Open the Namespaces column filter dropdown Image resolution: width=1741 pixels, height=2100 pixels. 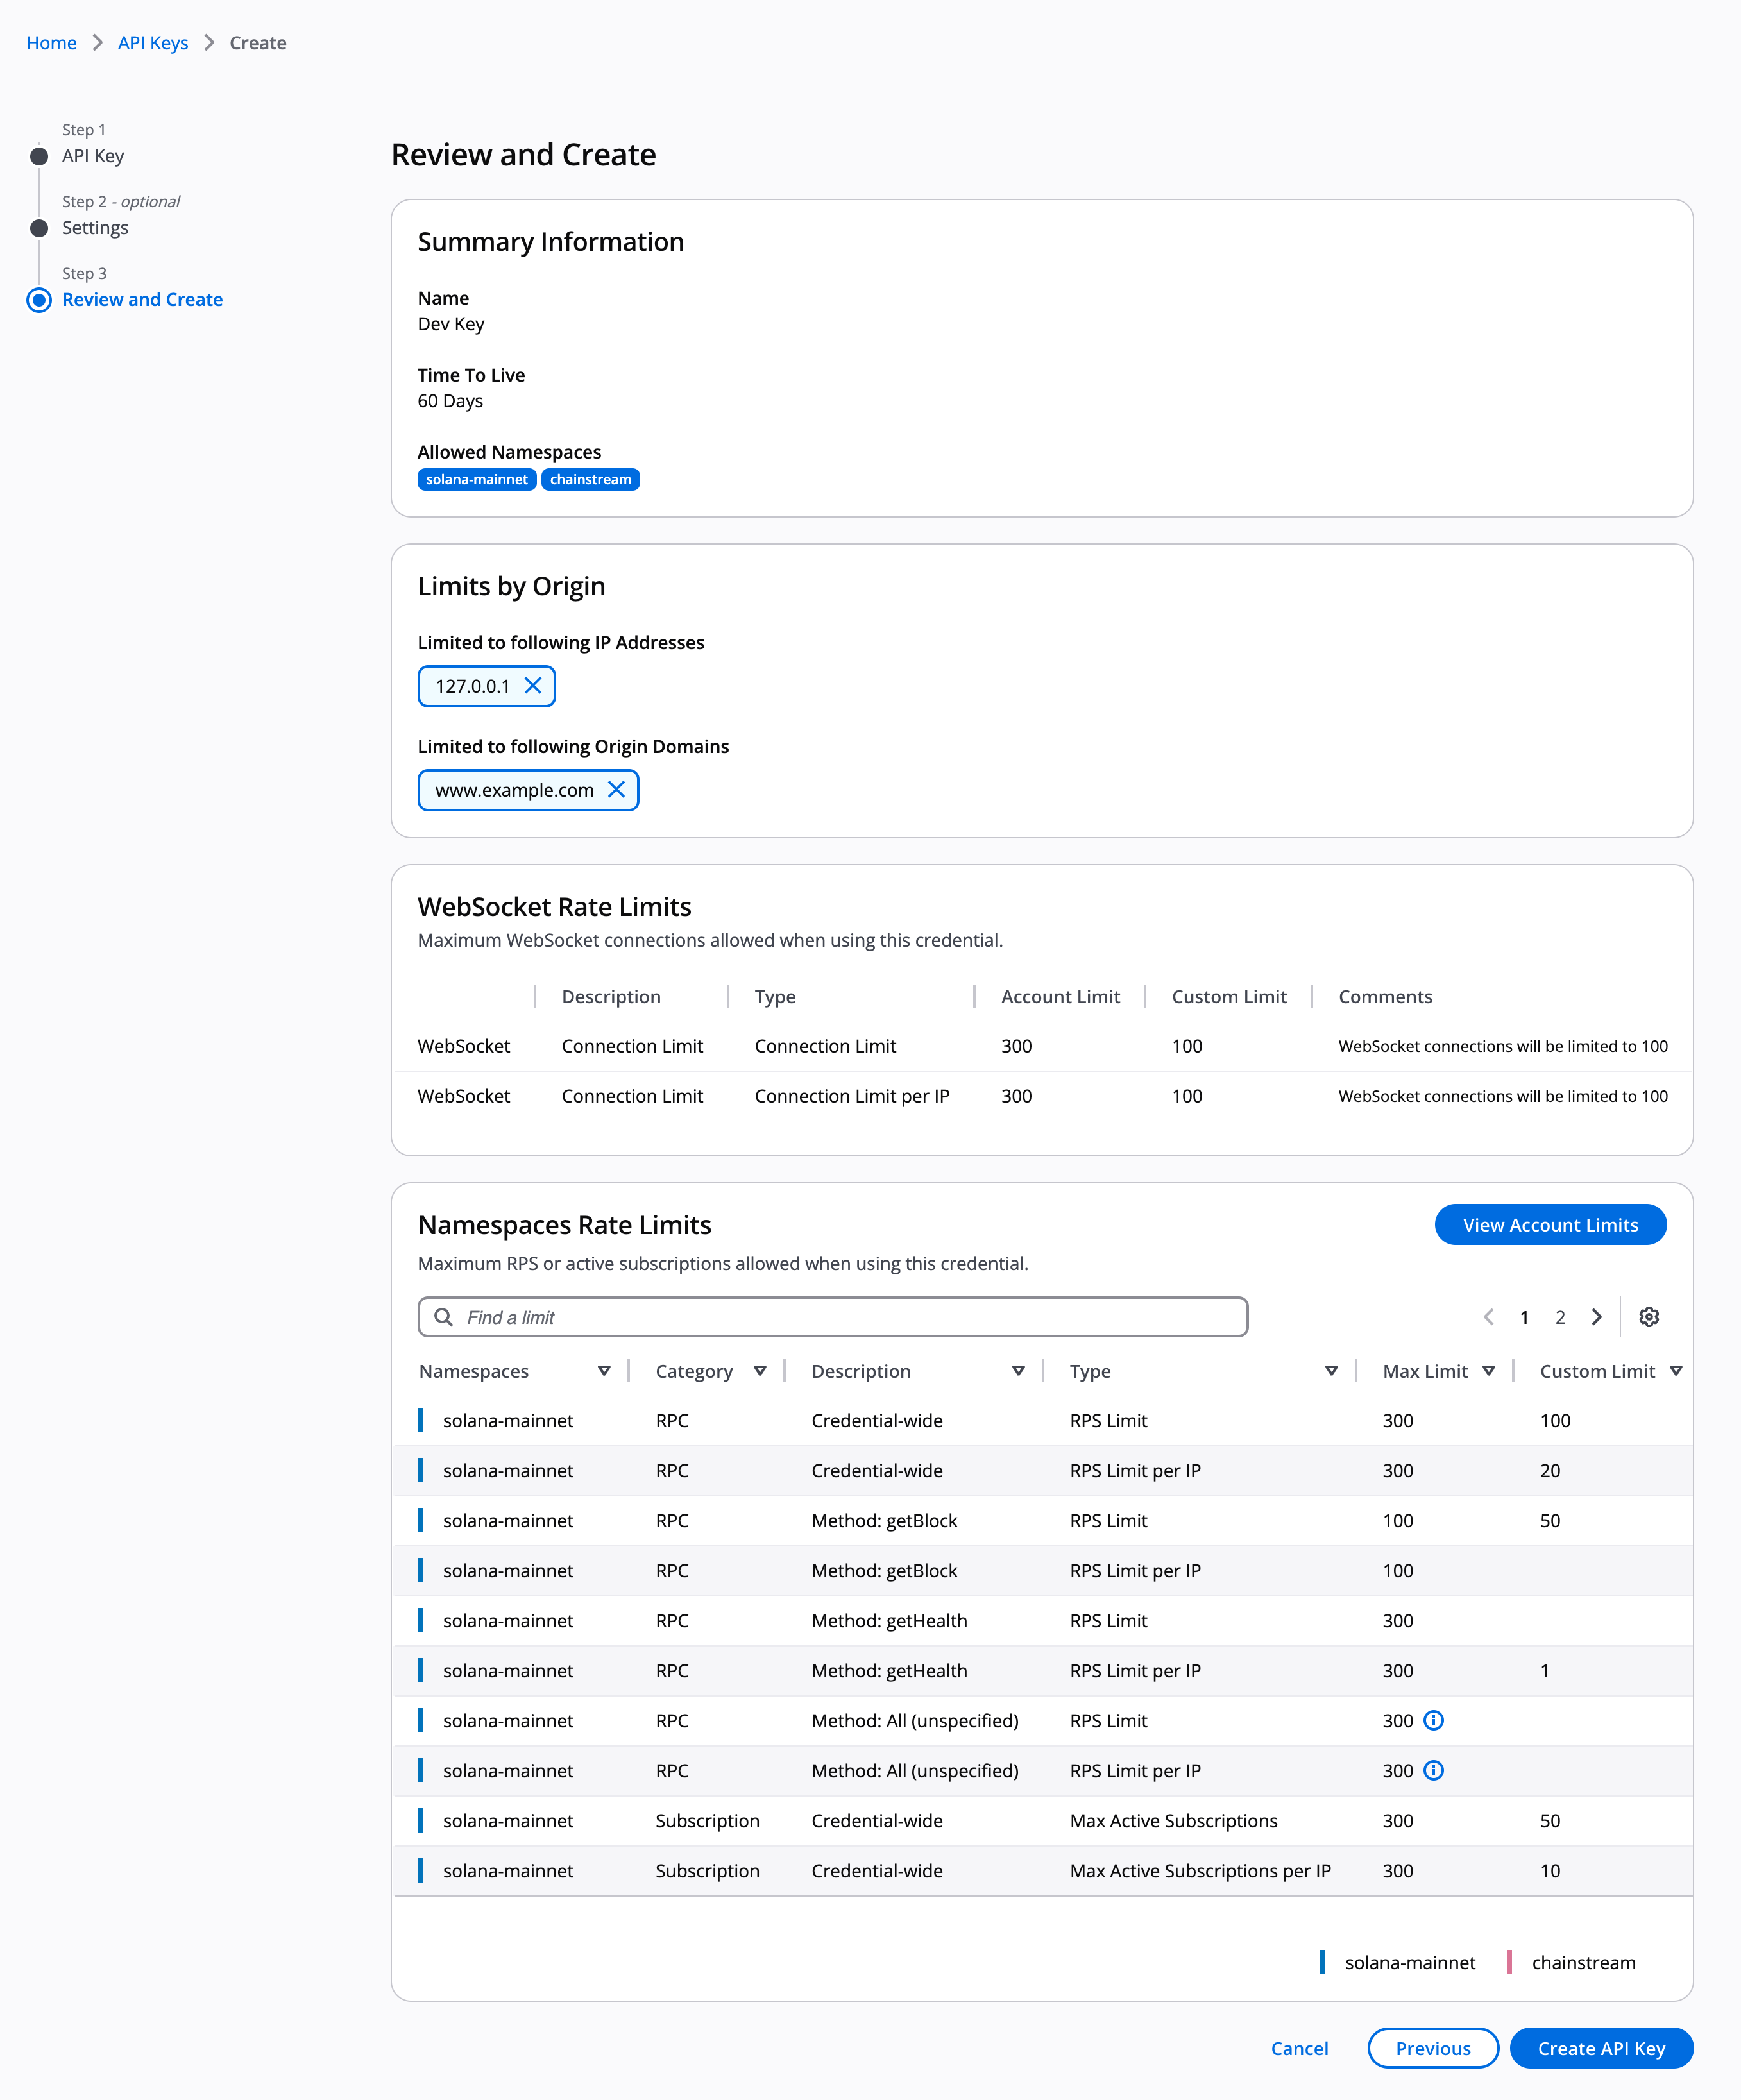pos(605,1371)
